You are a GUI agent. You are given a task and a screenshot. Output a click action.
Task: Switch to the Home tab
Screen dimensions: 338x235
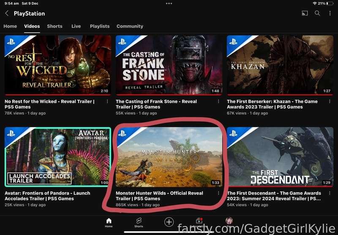pyautogui.click(x=10, y=26)
